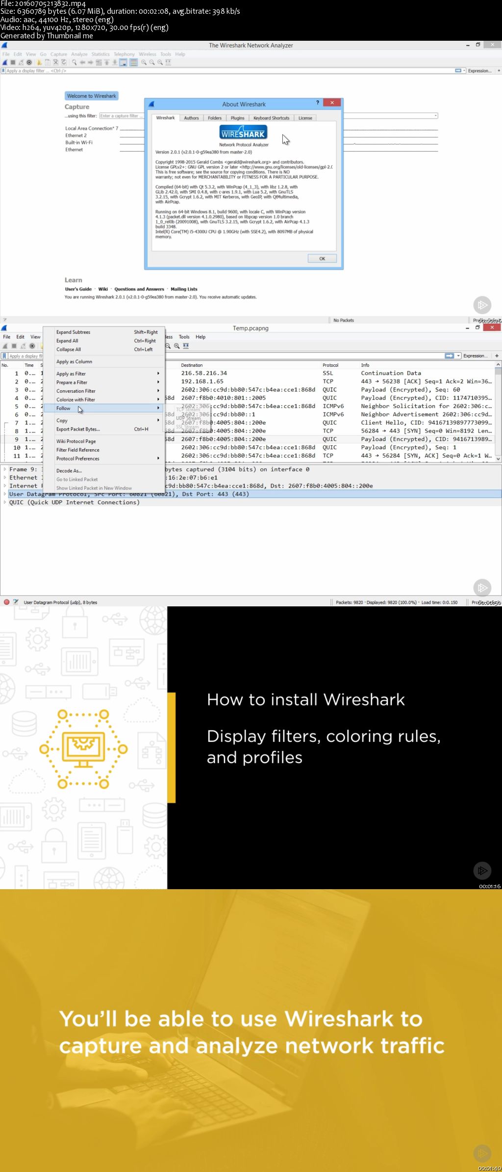
Task: Click close capture file icon in Network Analyzer toolbar
Action: click(x=55, y=62)
